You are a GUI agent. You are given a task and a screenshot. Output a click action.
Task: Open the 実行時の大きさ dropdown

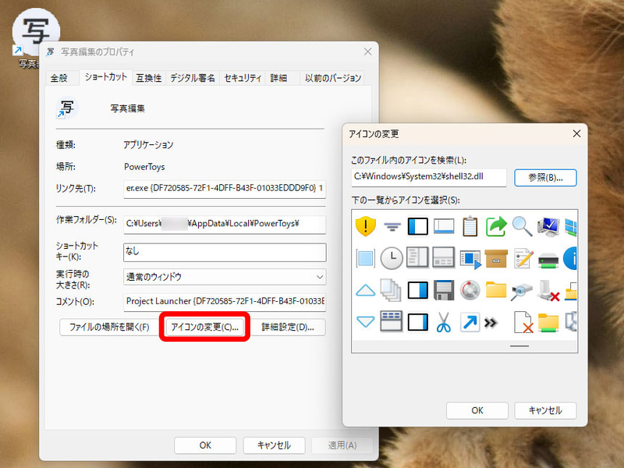tap(225, 277)
